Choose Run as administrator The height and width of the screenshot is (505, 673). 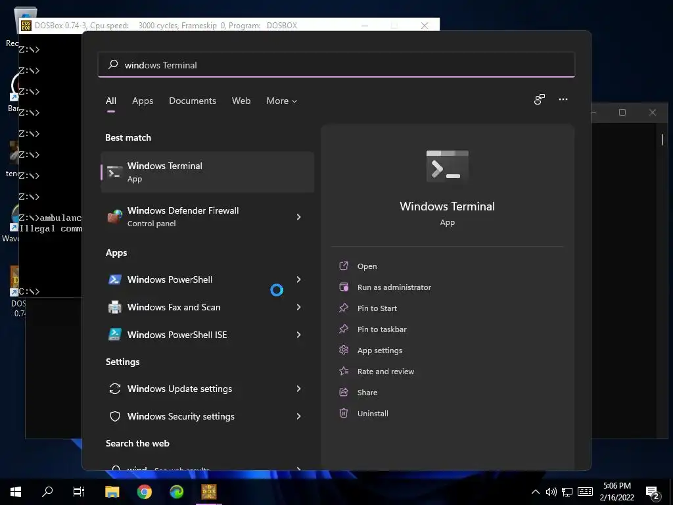coord(394,287)
